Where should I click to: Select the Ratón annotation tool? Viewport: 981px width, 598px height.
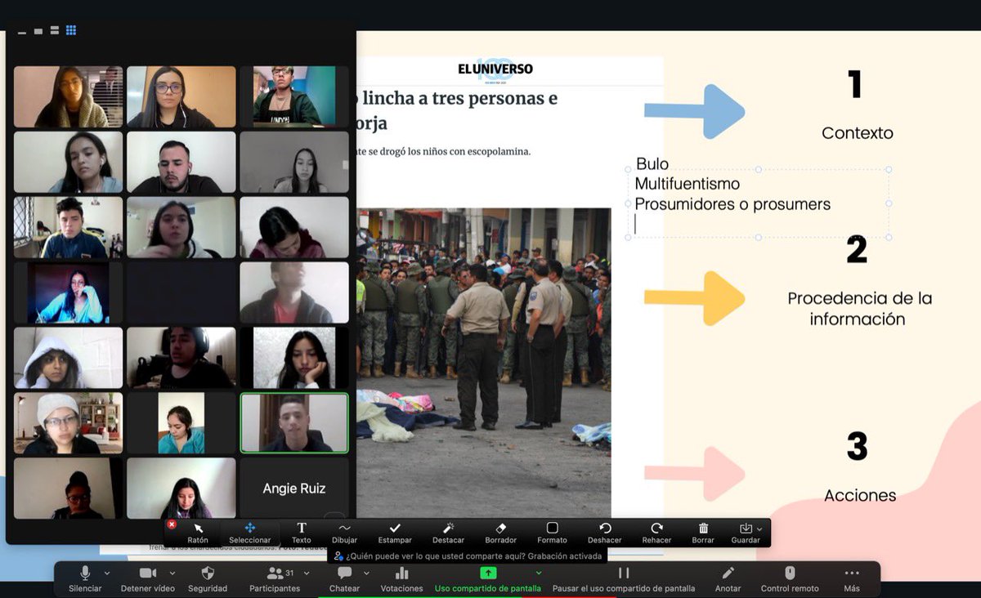click(198, 533)
